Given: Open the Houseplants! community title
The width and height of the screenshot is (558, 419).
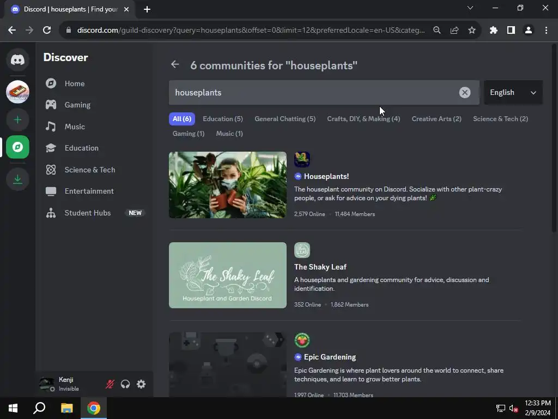Looking at the screenshot, I should tap(326, 176).
